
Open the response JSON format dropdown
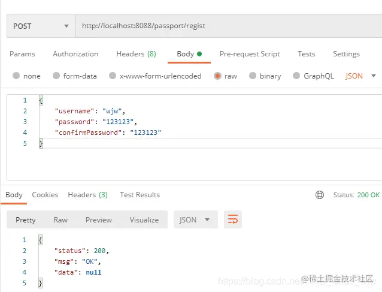pos(195,219)
